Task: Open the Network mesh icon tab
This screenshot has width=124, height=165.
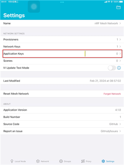Action: point(38,161)
